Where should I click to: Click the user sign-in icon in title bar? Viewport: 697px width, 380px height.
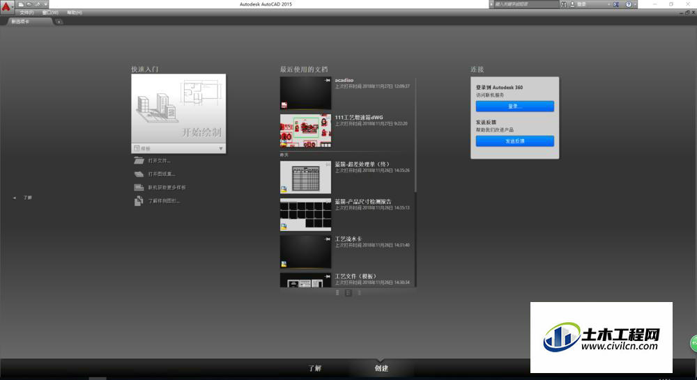572,4
